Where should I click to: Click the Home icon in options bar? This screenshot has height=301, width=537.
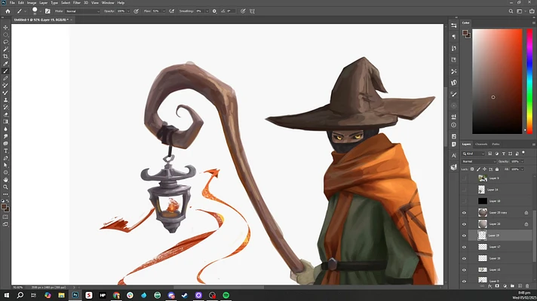(x=8, y=11)
